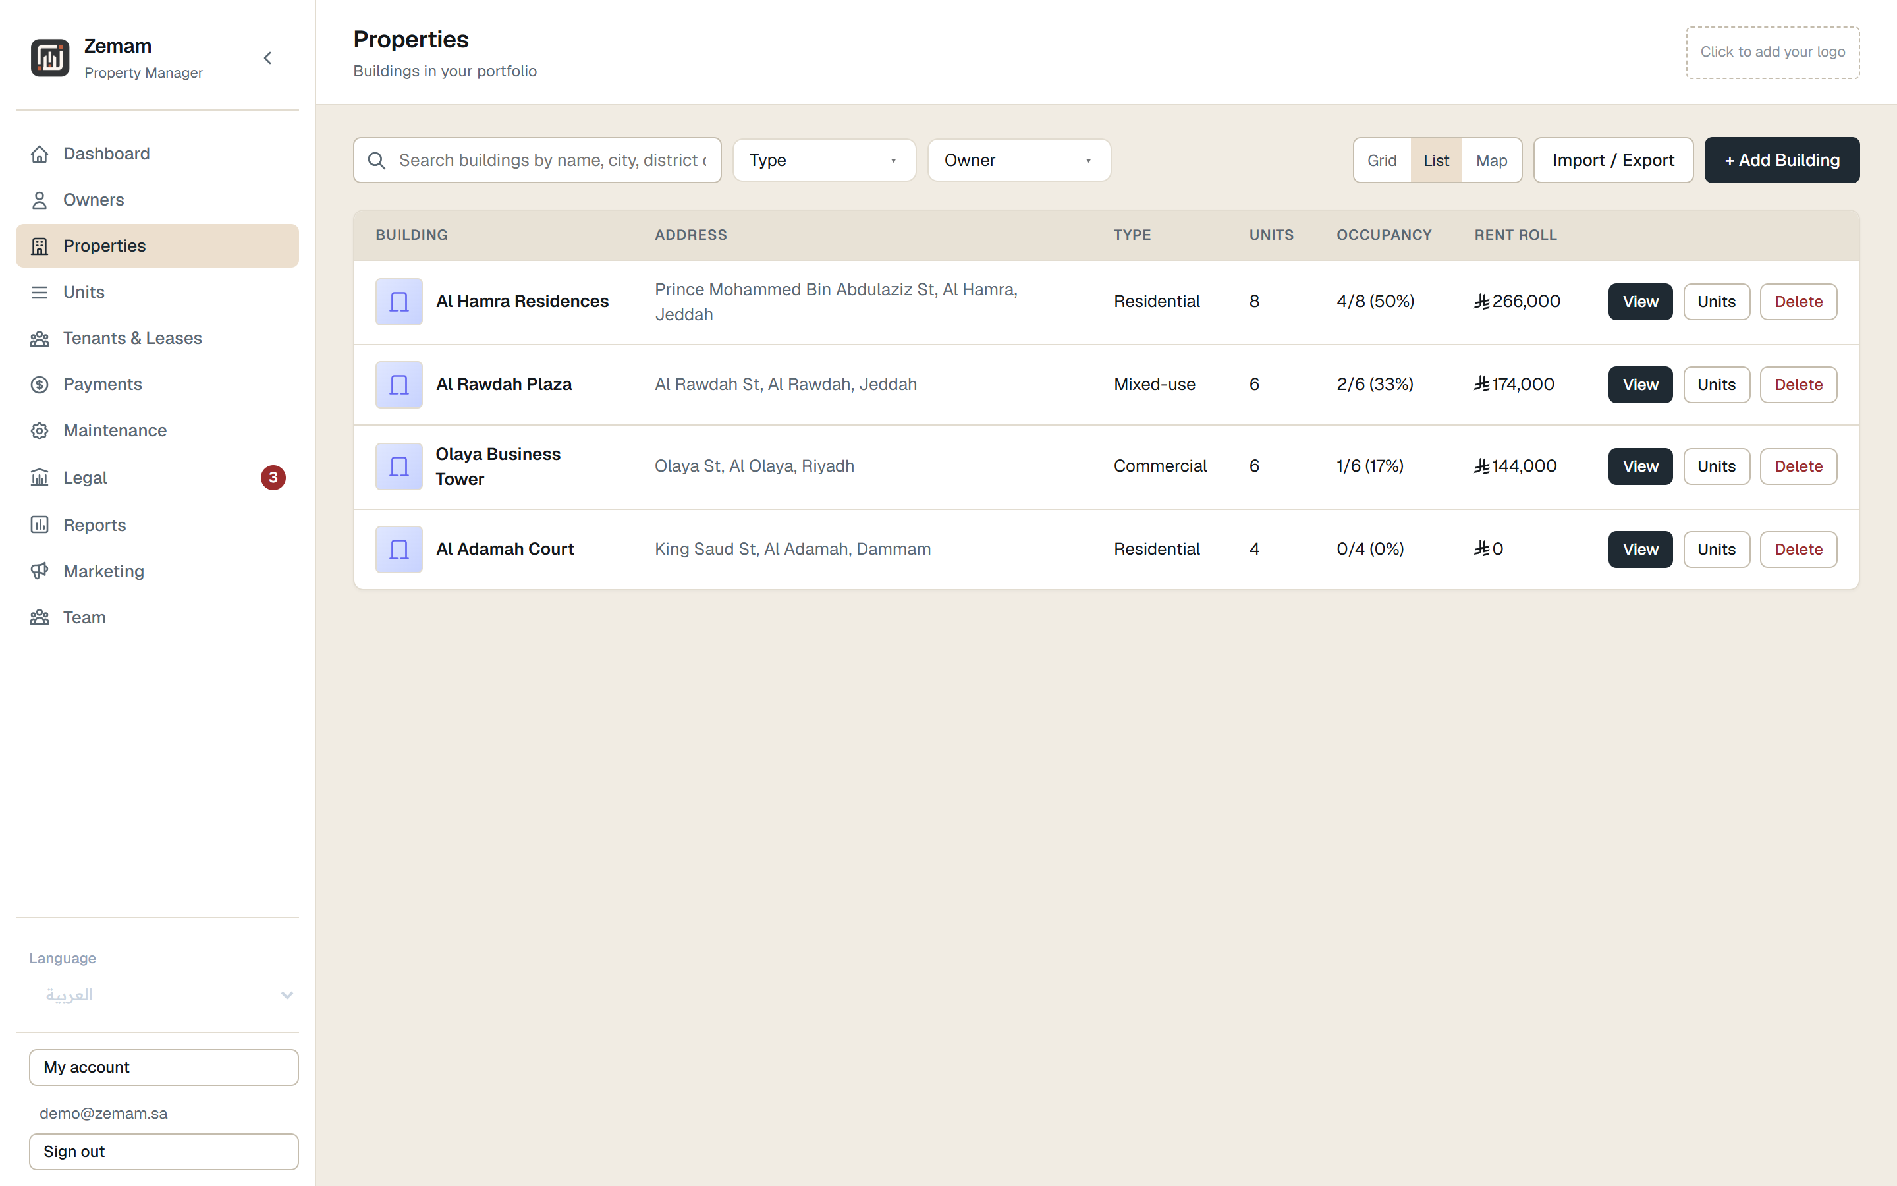This screenshot has width=1897, height=1186.
Task: Open Units for Al Adamah Court
Action: pyautogui.click(x=1716, y=550)
